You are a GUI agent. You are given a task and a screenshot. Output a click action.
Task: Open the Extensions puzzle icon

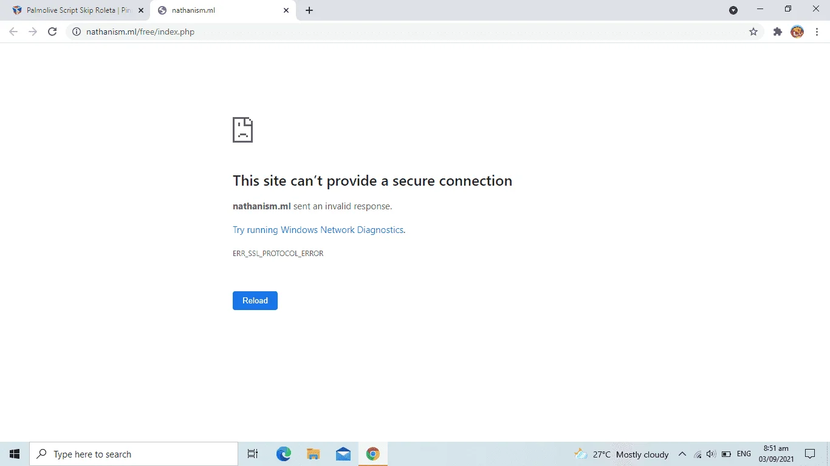tap(777, 32)
